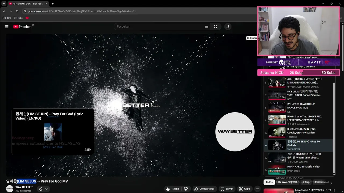Click playlist panel vertical scrollbar
The width and height of the screenshot is (344, 193).
(334, 127)
